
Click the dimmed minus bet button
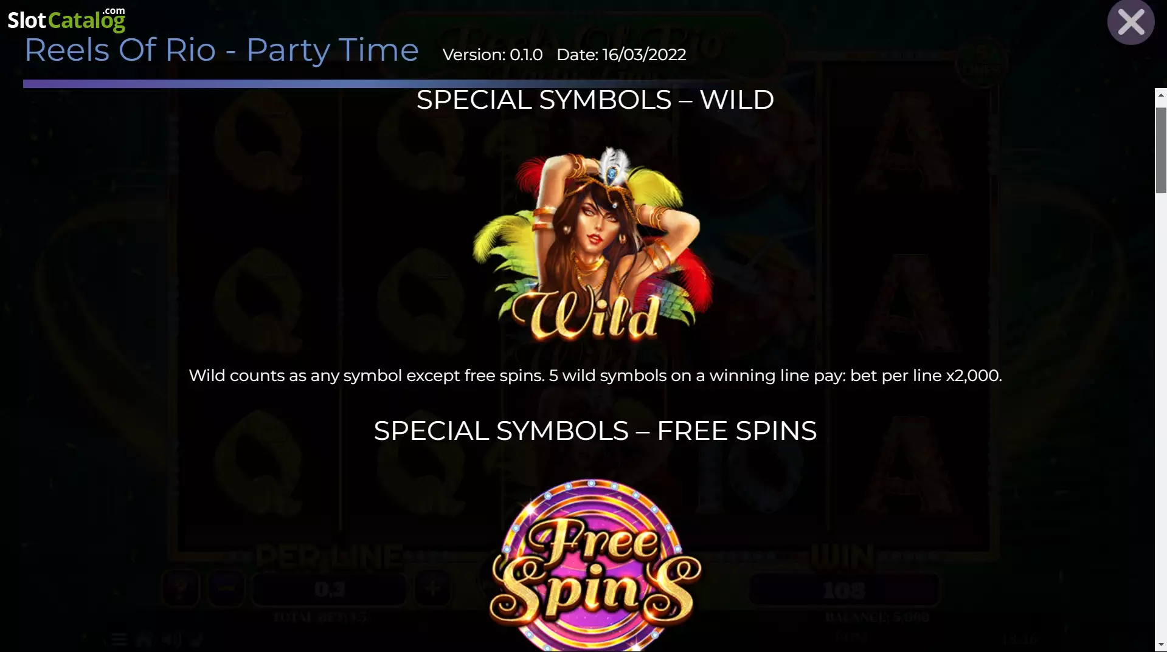pyautogui.click(x=226, y=588)
